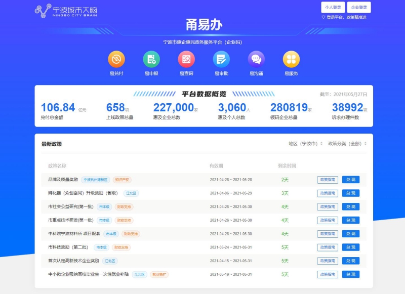Open the 易申报 service icon
This screenshot has height=294, width=405.
click(x=151, y=59)
